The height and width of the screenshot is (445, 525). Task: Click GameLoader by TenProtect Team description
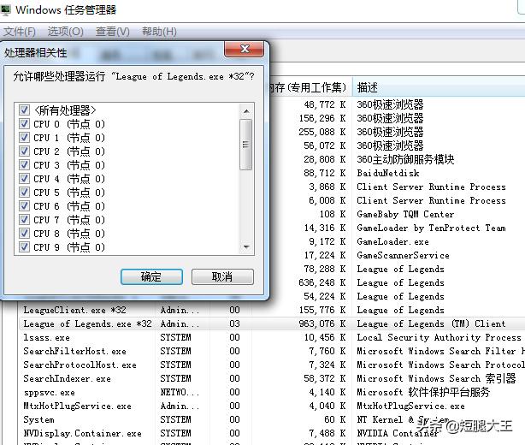[x=431, y=228]
